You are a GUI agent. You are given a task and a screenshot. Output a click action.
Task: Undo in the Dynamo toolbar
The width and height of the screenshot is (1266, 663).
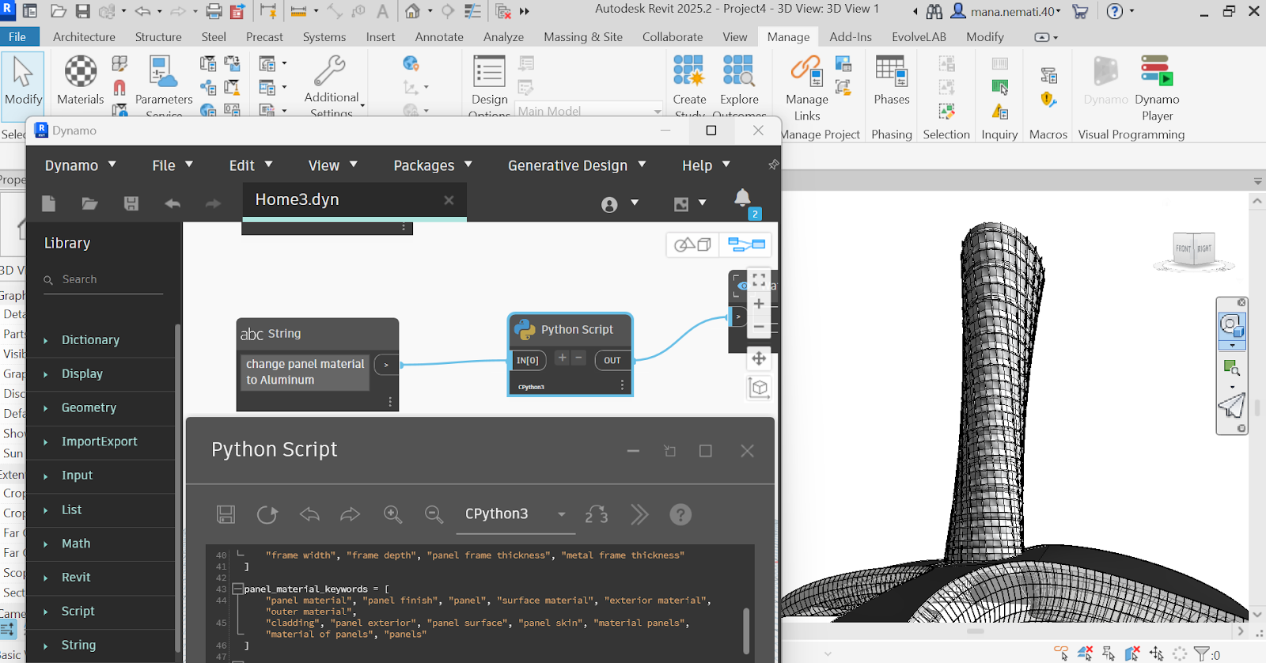click(172, 203)
